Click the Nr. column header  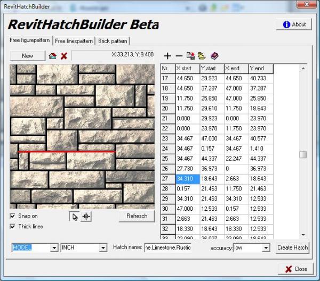(168, 69)
